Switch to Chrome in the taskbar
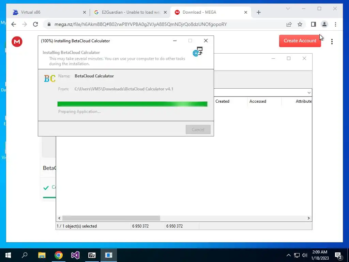The height and width of the screenshot is (262, 349). click(59, 255)
